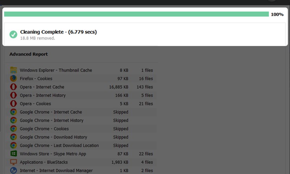This screenshot has height=174, width=290.
Task: Click the Advanced Report heading
Action: click(x=29, y=54)
